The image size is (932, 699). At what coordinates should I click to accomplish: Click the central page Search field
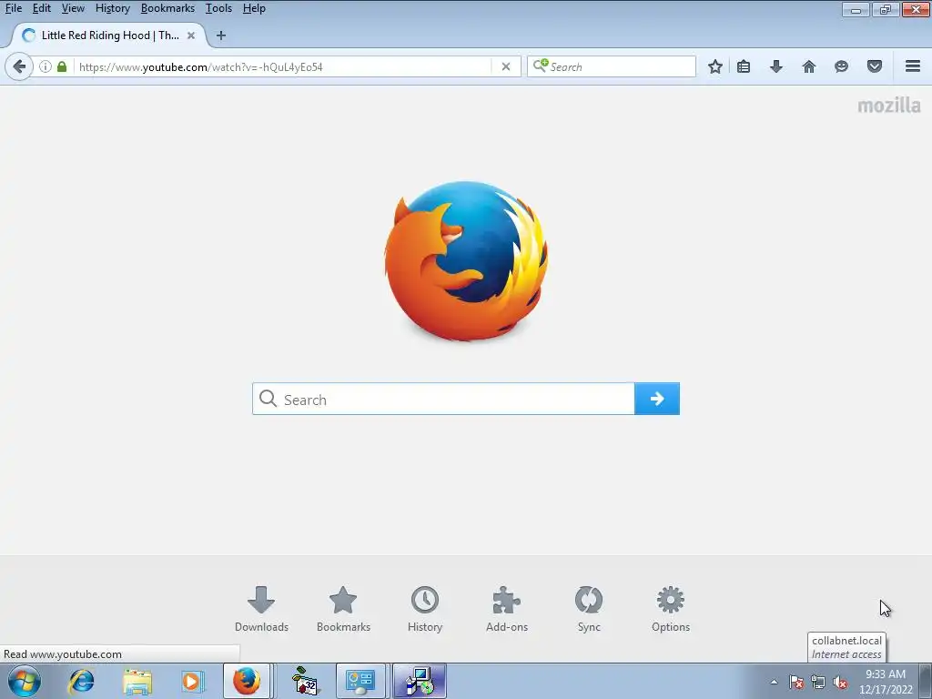(x=443, y=399)
